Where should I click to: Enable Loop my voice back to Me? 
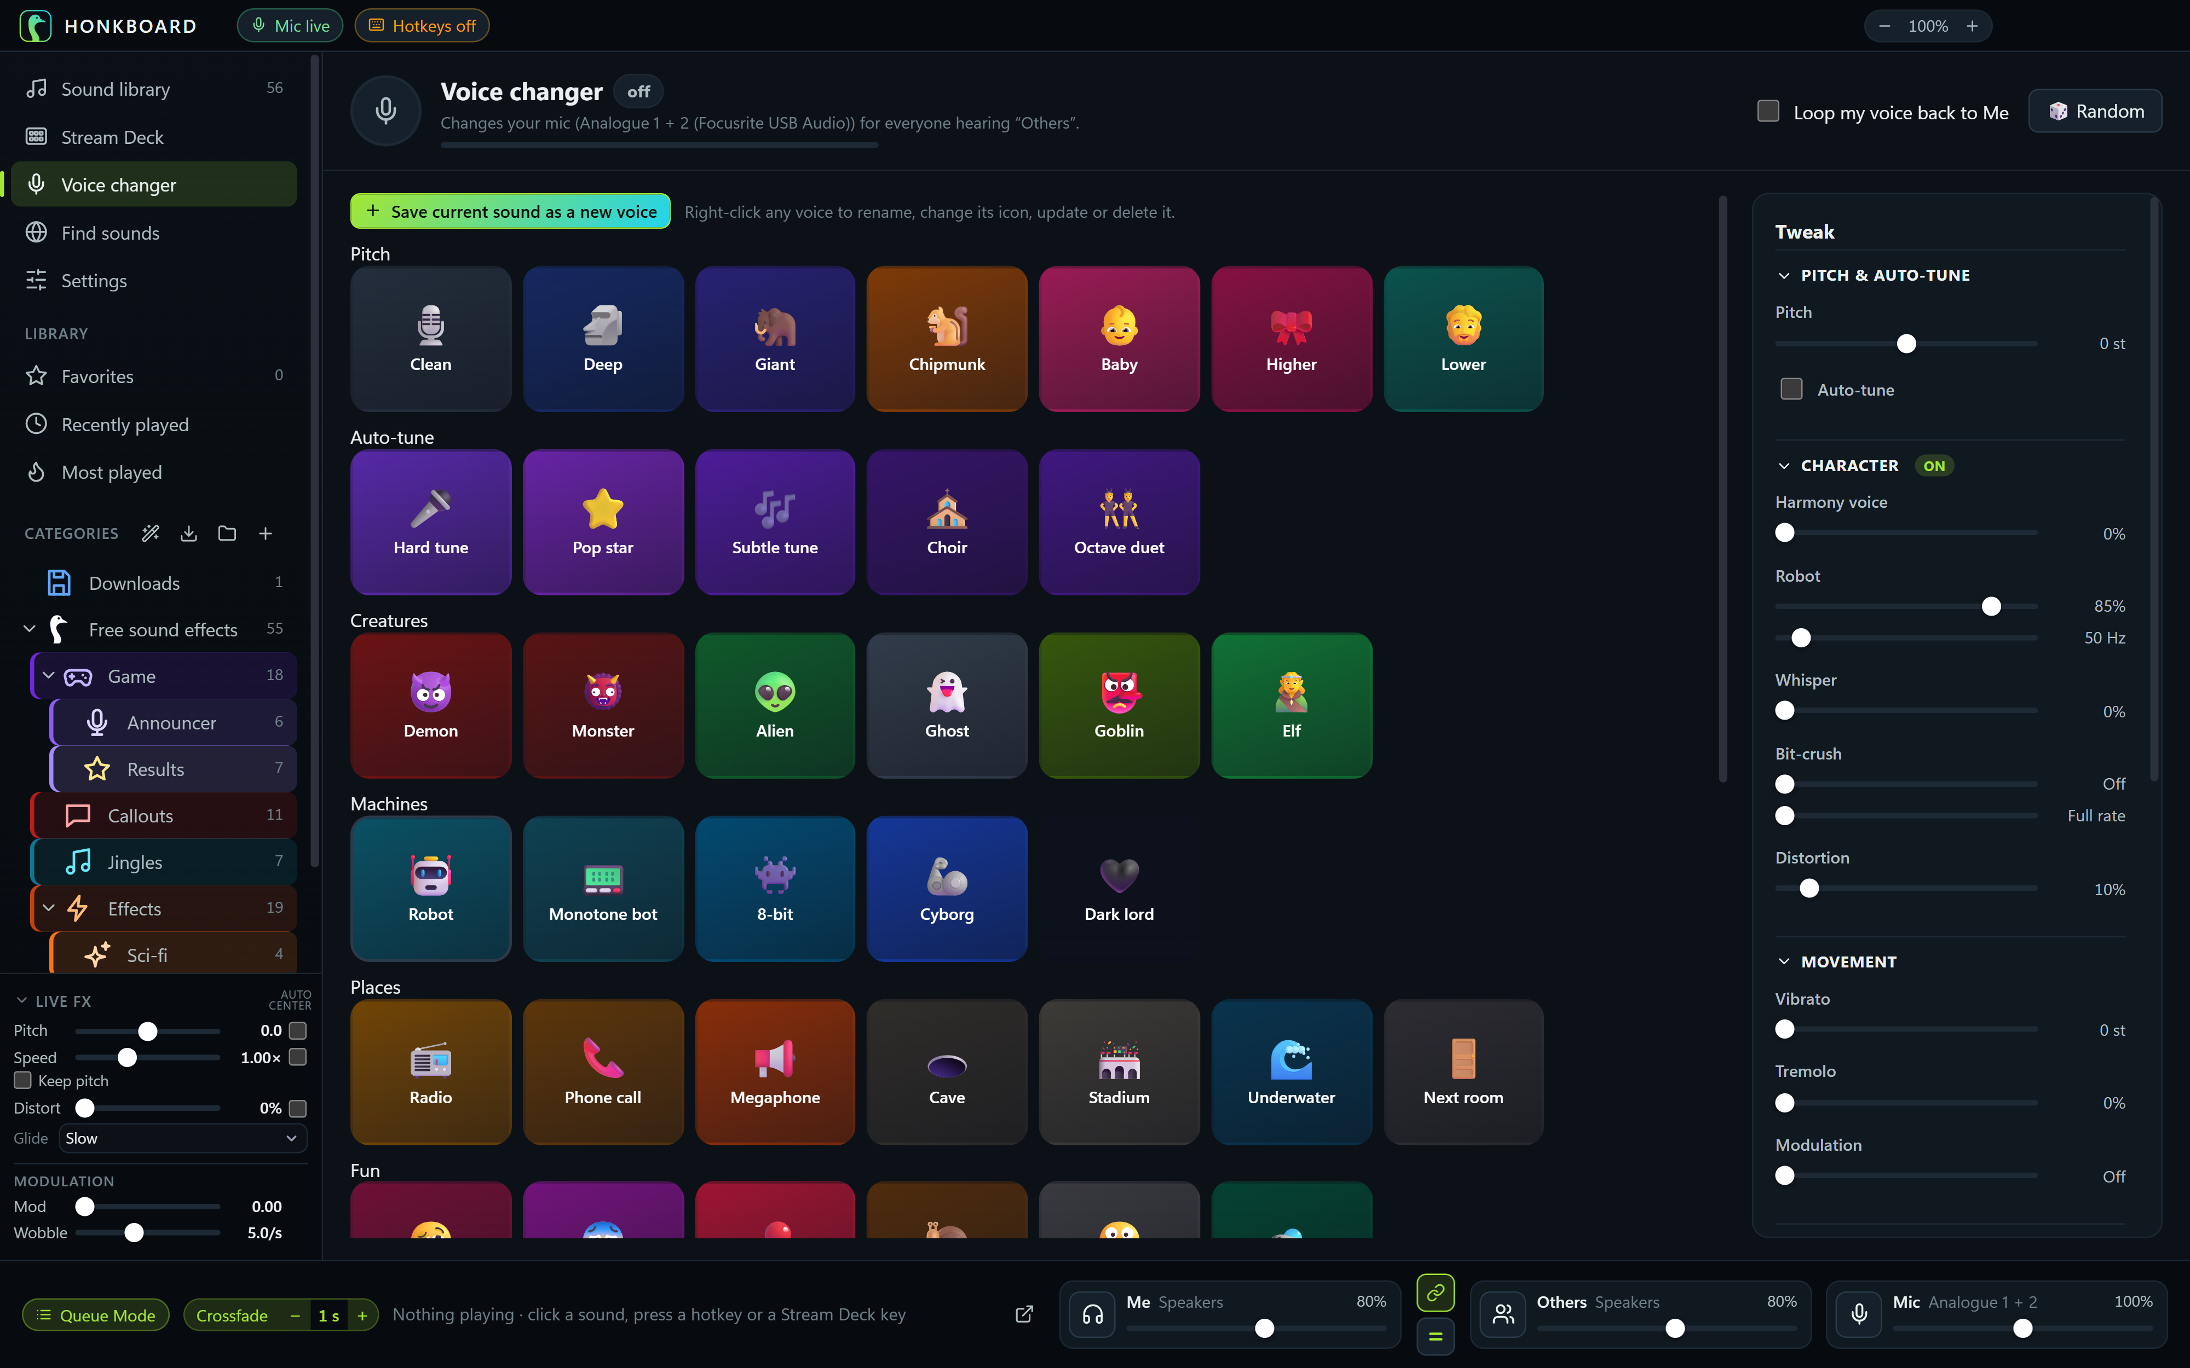click(1768, 111)
